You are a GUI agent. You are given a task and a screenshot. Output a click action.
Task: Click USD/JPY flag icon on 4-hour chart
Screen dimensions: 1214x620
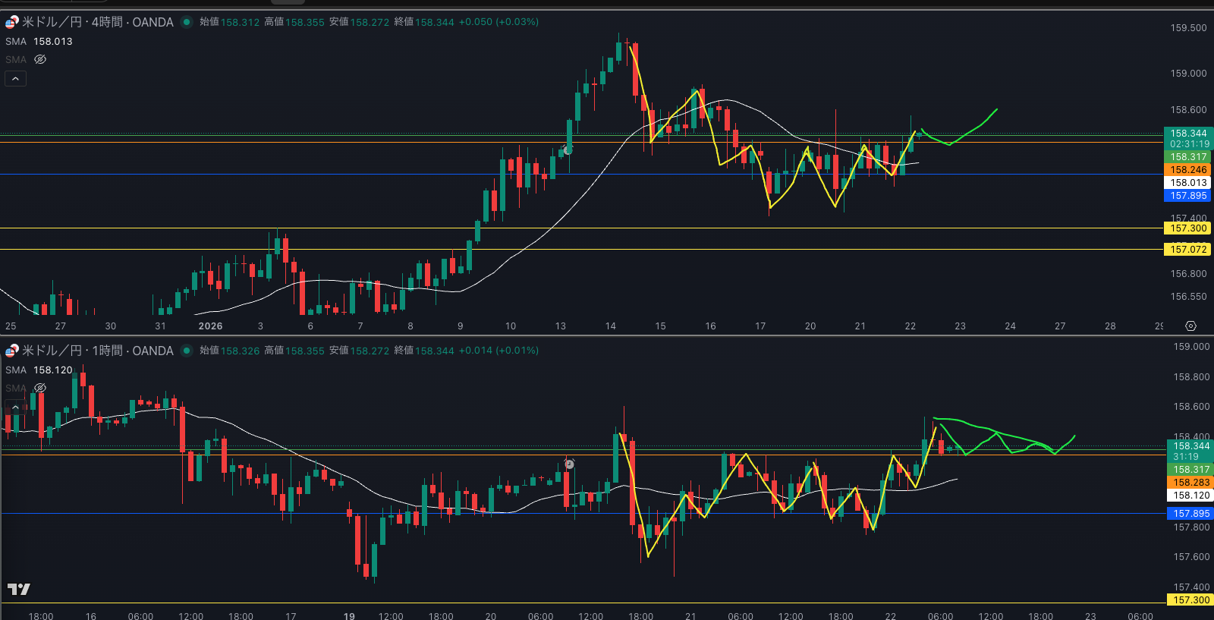coord(12,22)
